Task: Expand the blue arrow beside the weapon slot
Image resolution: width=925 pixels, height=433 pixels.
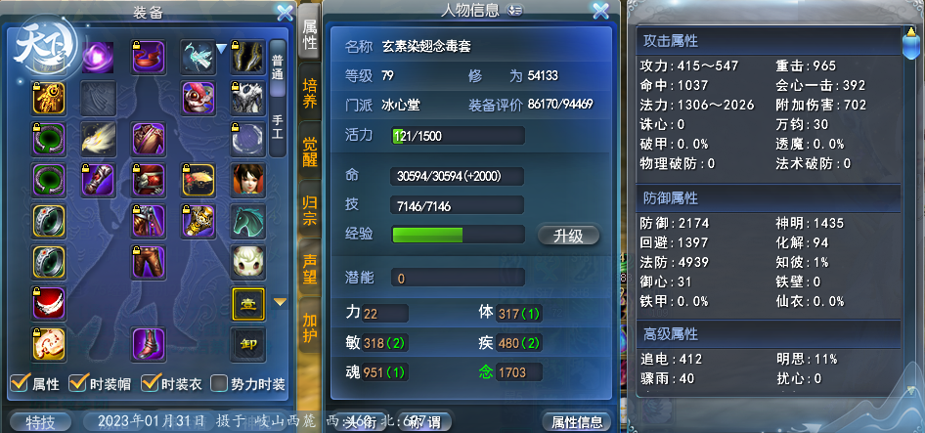Action: pyautogui.click(x=221, y=49)
